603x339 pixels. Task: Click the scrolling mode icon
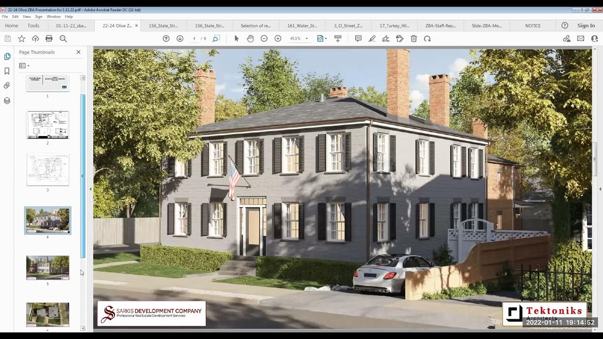coord(338,39)
